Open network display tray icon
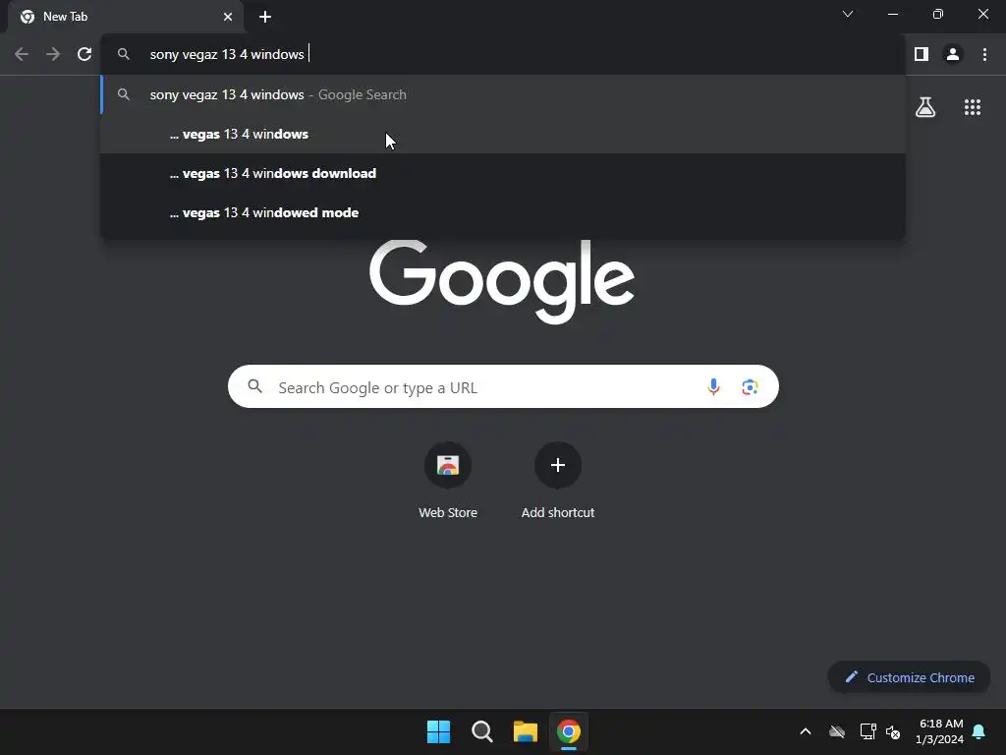Viewport: 1006px width, 755px height. pos(868,731)
